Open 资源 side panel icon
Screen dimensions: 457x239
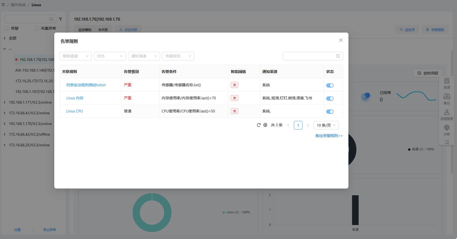(x=447, y=84)
